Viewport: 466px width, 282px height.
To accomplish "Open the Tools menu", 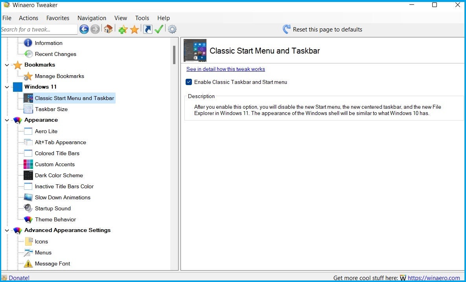I will [142, 18].
